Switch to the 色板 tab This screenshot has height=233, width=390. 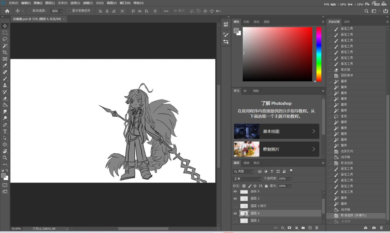tap(246, 22)
